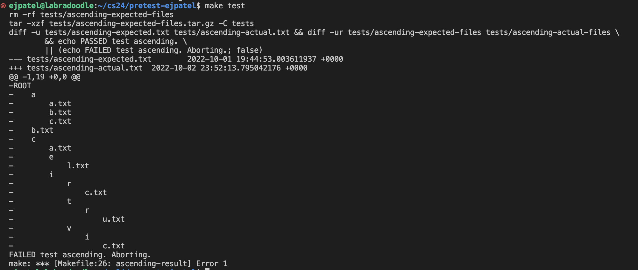Click the 'v' directory line in the diff
Screen dimensions: 638x270
coord(69,228)
